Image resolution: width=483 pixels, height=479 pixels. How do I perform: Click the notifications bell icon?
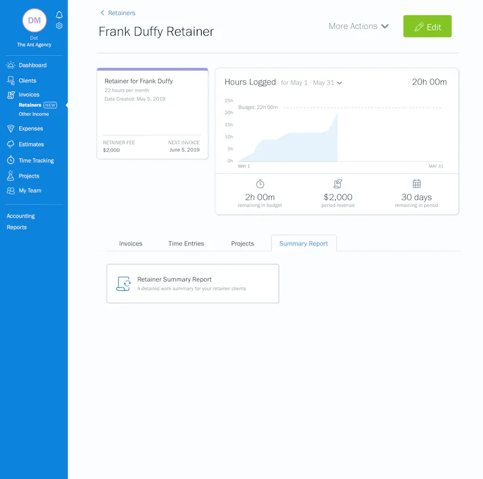(59, 14)
